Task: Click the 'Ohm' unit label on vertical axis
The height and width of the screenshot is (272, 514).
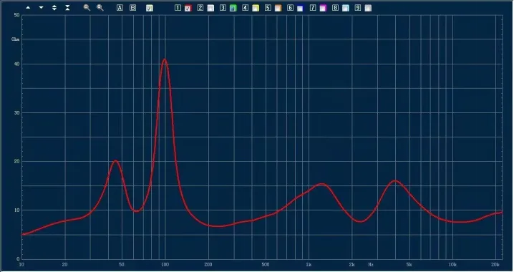Action: tap(16, 39)
